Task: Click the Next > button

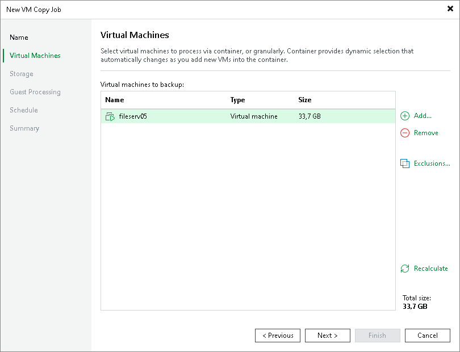Action: [328, 336]
